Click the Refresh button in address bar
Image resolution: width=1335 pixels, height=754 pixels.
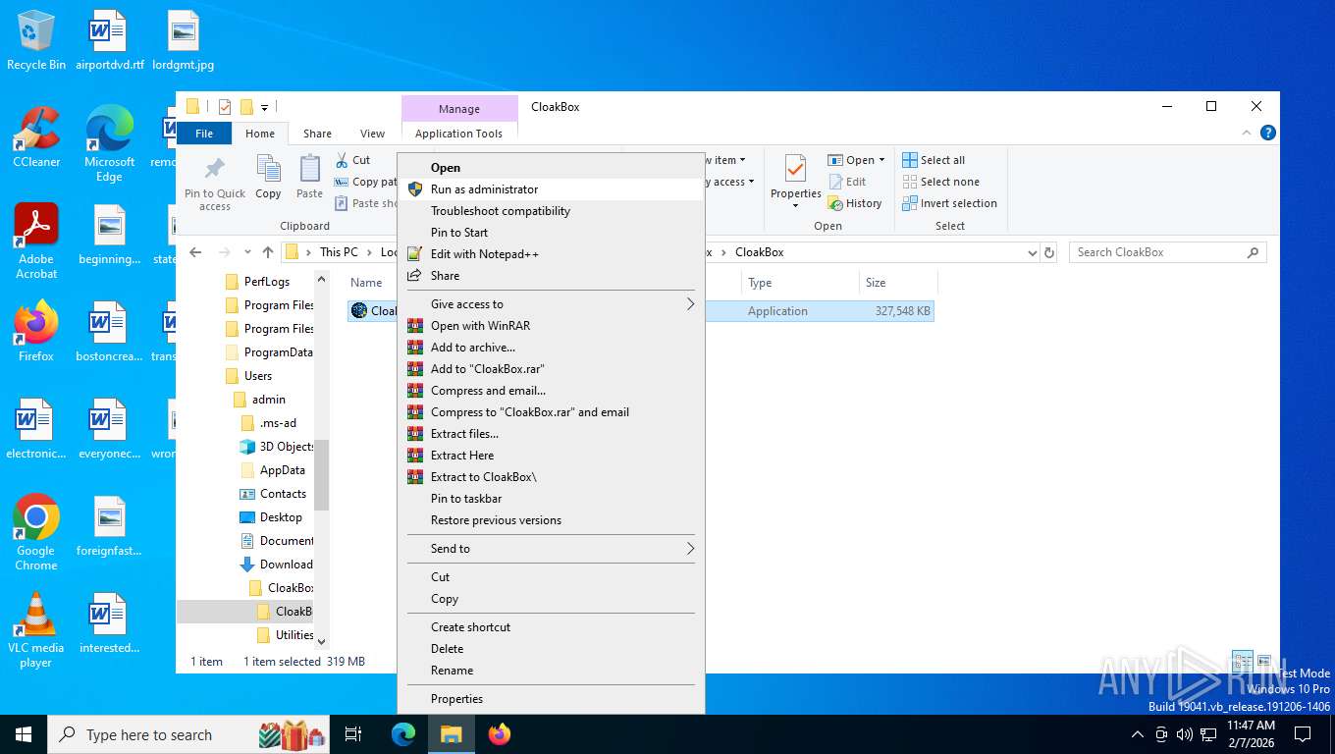[x=1049, y=252]
